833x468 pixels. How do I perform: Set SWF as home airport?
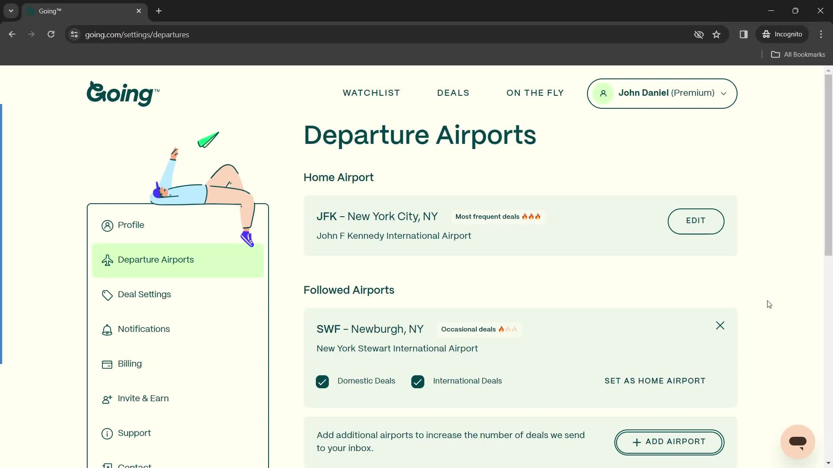[655, 381]
